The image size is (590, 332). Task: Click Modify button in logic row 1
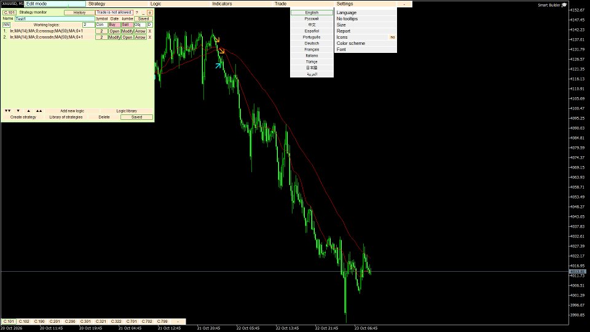tap(127, 31)
